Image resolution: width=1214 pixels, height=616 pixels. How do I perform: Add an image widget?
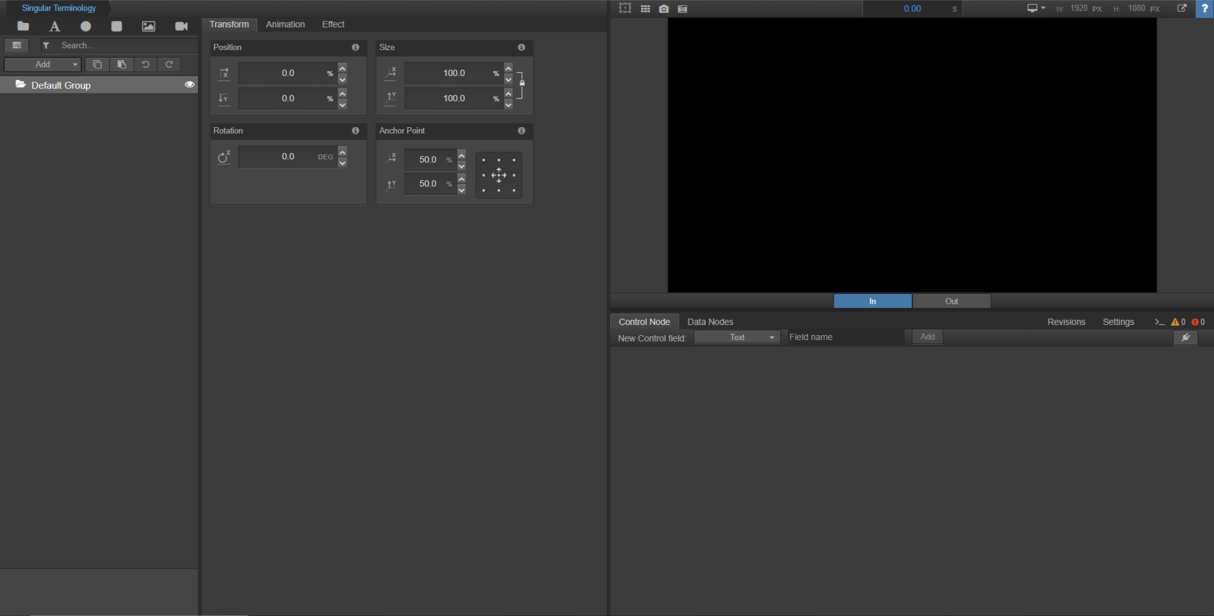coord(148,26)
